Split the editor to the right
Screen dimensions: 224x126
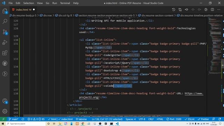[212, 9]
